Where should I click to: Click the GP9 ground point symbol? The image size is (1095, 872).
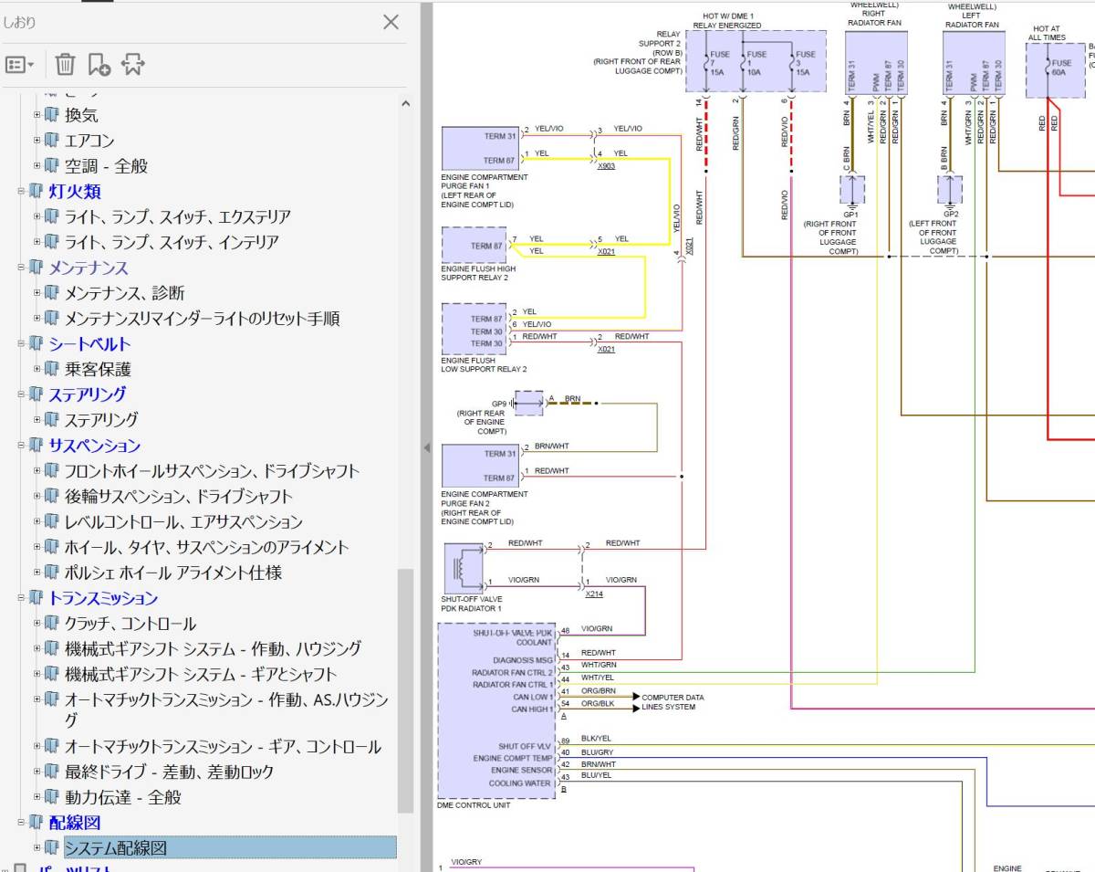point(528,403)
